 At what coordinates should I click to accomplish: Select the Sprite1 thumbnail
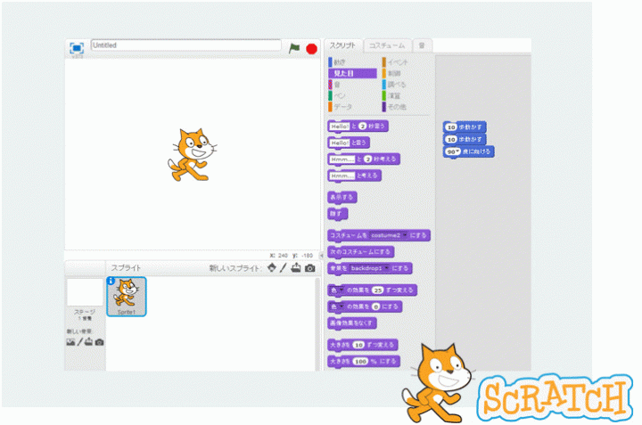tap(127, 297)
